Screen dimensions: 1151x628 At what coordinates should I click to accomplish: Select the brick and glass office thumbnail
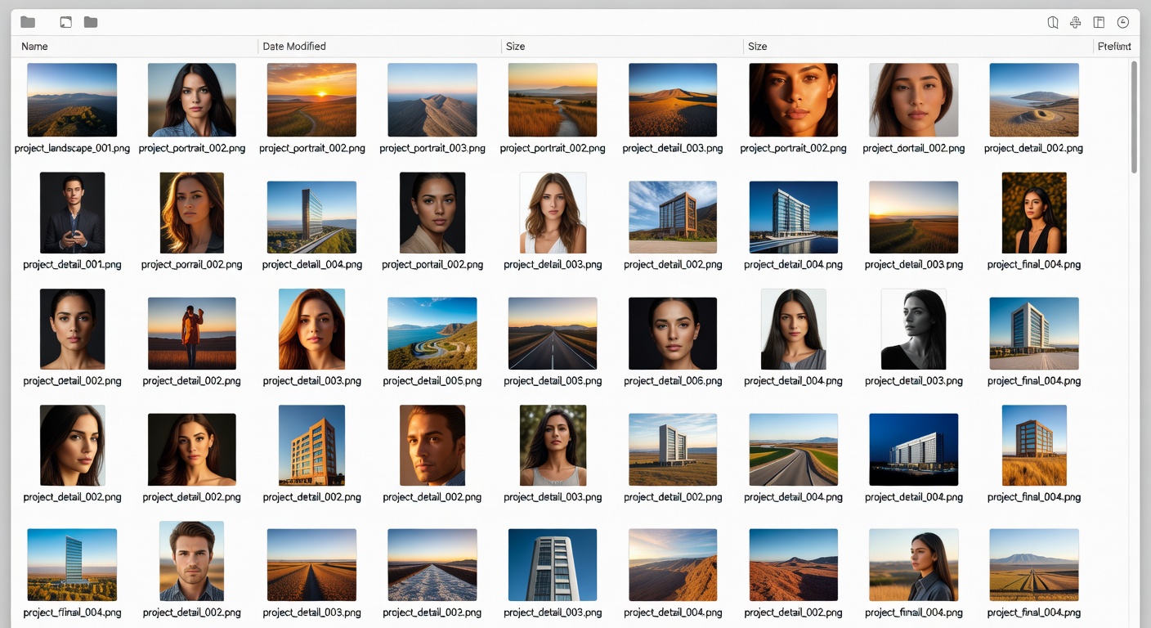point(673,217)
